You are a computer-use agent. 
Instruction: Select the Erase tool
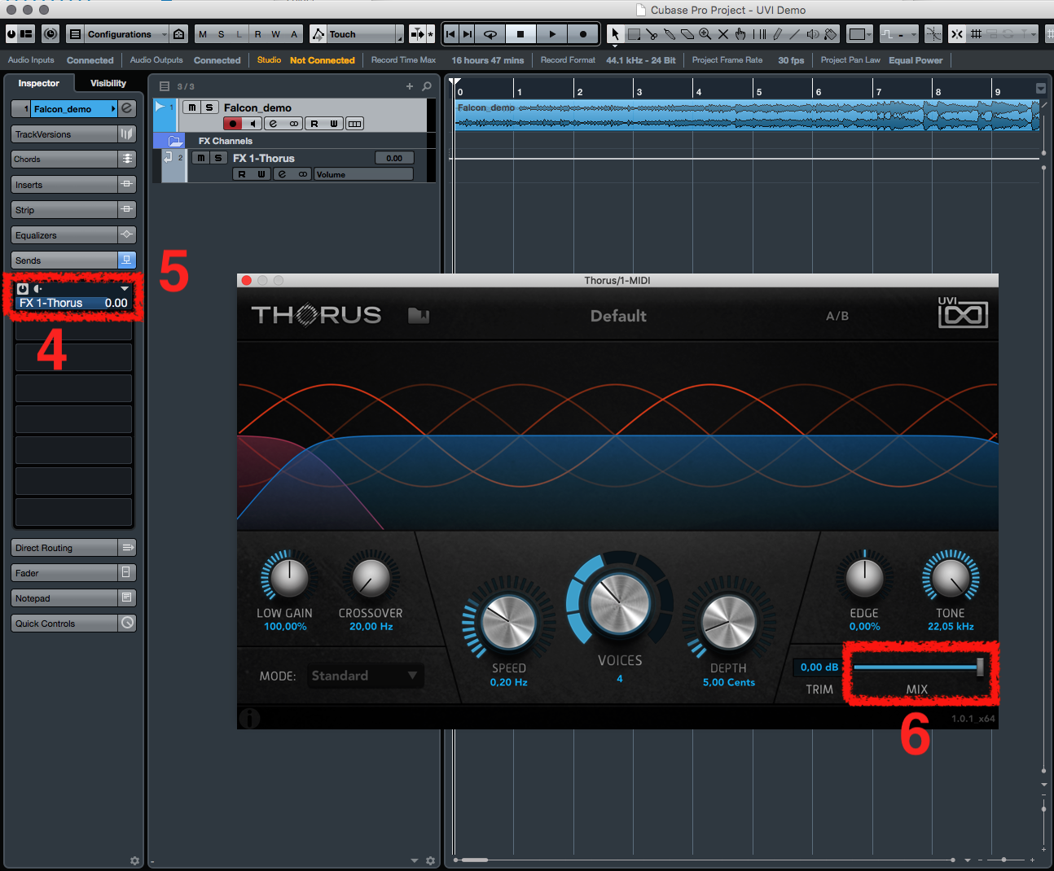687,34
